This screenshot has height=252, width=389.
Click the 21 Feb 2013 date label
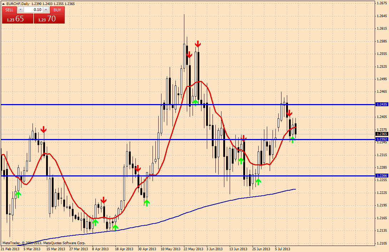[10, 249]
